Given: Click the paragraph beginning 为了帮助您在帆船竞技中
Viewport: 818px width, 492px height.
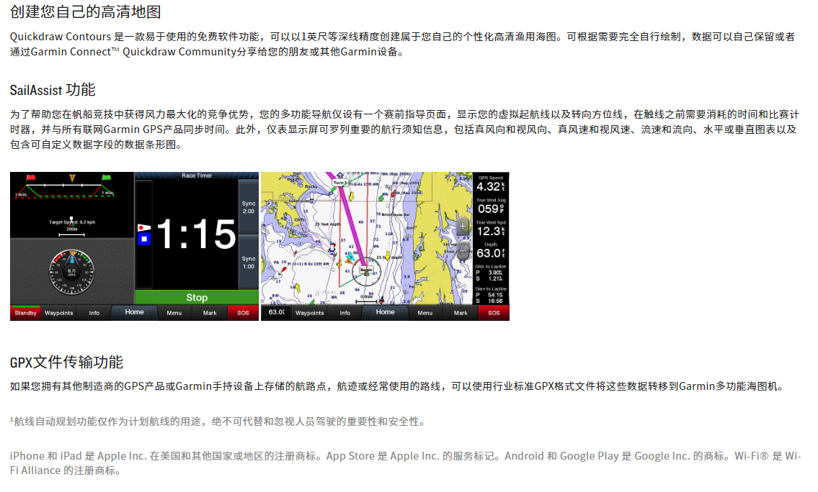Looking at the screenshot, I should tap(404, 129).
